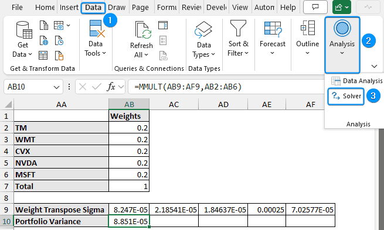This screenshot has height=230, width=384.
Task: Select the Data ribbon tab
Action: pos(93,8)
